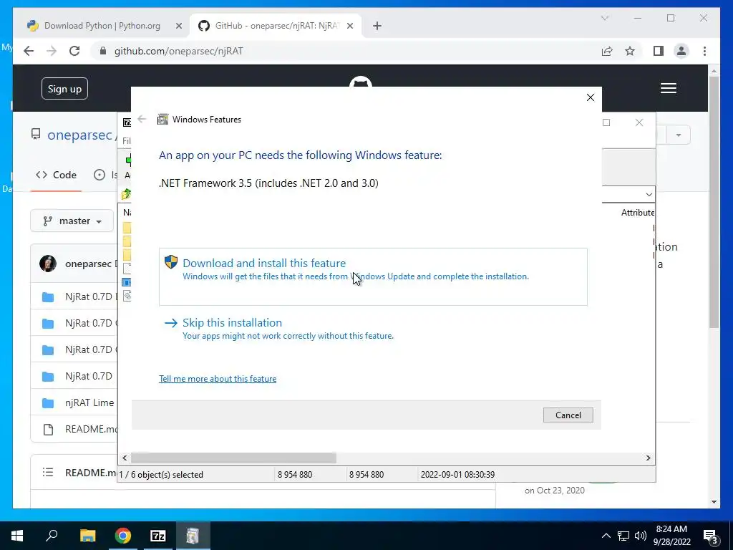
Task: Switch to the Download Python tab
Action: coord(102,26)
